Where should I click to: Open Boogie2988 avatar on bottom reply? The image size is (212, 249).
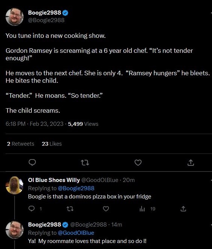click(x=15, y=230)
